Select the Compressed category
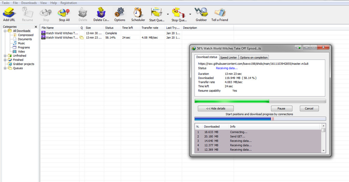This screenshot has width=349, height=182. [x=25, y=35]
